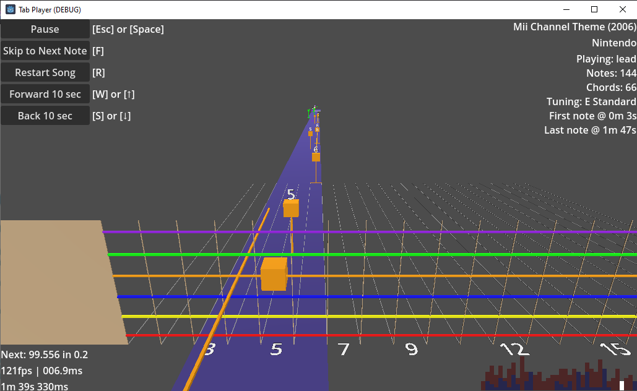The image size is (637, 391).
Task: Maximize the Tab Player window
Action: (594, 9)
